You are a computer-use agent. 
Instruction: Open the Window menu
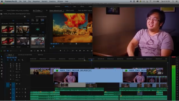point(60,1)
